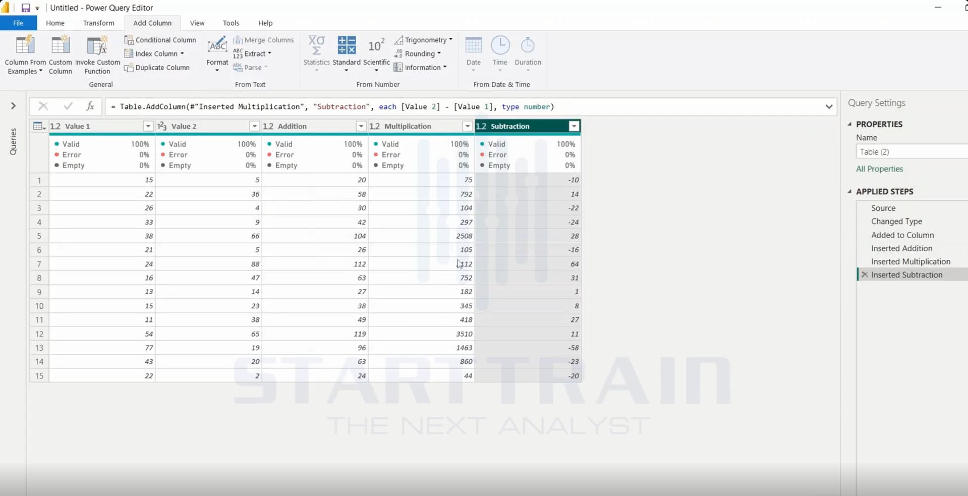Click the fx formula icon
Image resolution: width=968 pixels, height=496 pixels.
(x=90, y=106)
